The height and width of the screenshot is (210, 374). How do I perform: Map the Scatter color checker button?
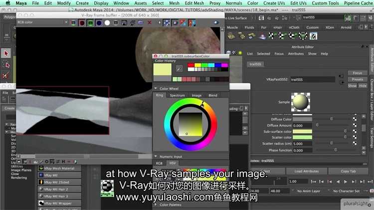pyautogui.click(x=355, y=137)
